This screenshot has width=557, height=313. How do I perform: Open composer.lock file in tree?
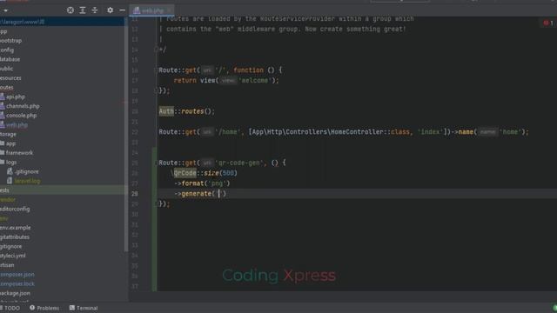click(17, 283)
